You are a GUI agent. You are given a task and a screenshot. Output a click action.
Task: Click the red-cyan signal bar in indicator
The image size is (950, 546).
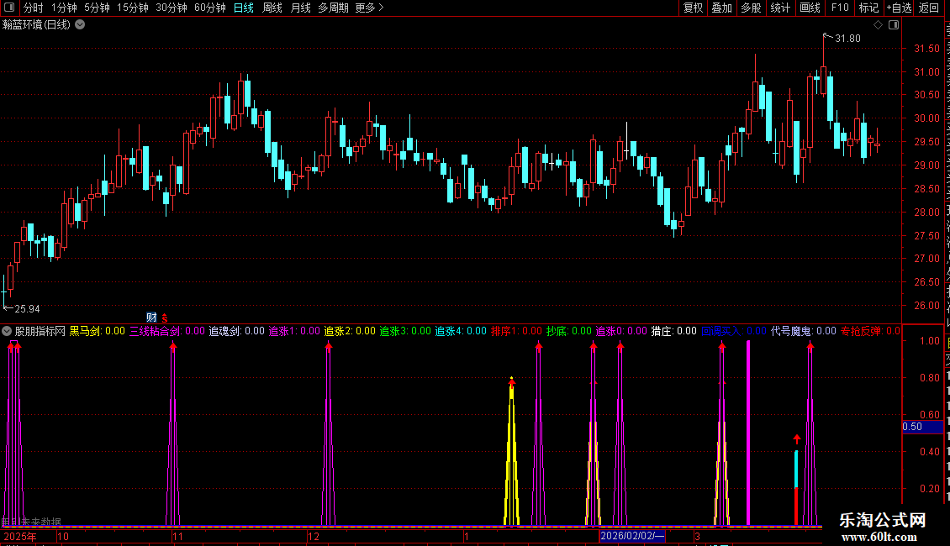[x=796, y=487]
